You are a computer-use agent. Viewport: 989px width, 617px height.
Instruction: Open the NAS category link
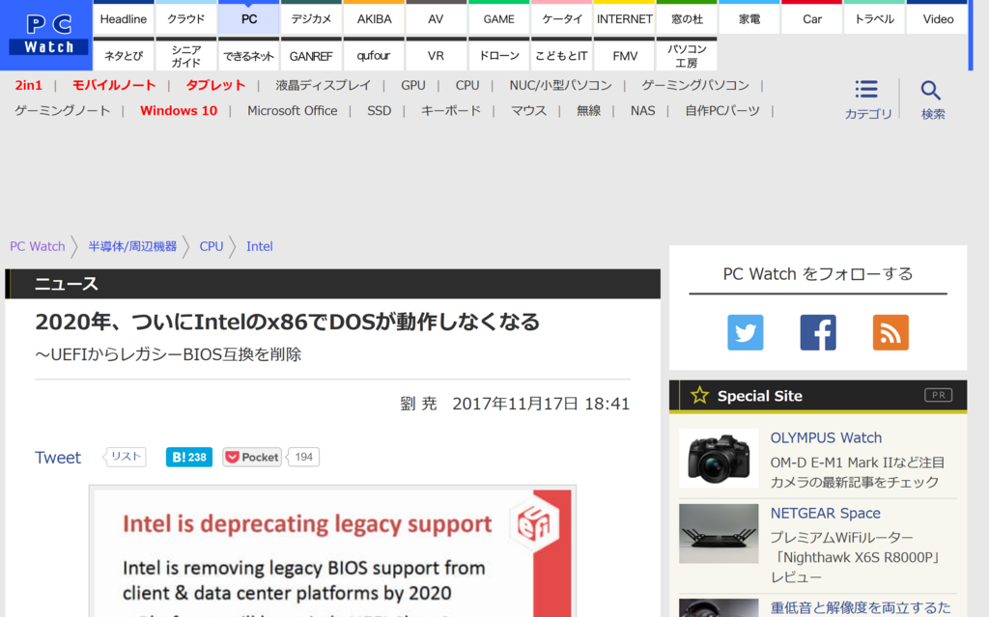642,110
